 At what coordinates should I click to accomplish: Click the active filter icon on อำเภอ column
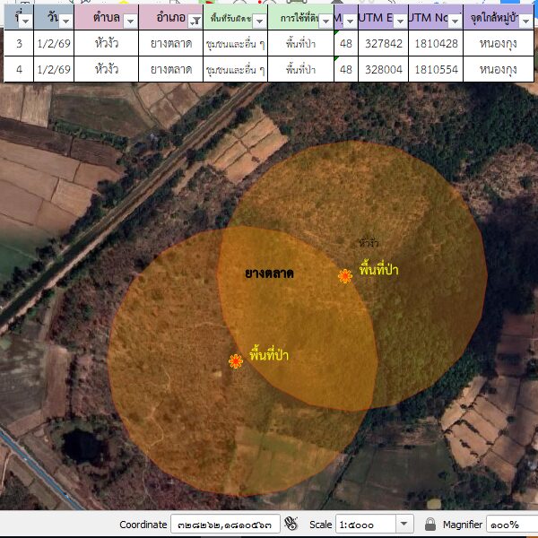pos(195,20)
